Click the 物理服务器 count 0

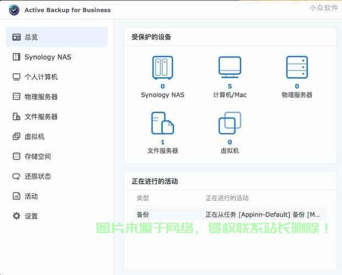(297, 86)
